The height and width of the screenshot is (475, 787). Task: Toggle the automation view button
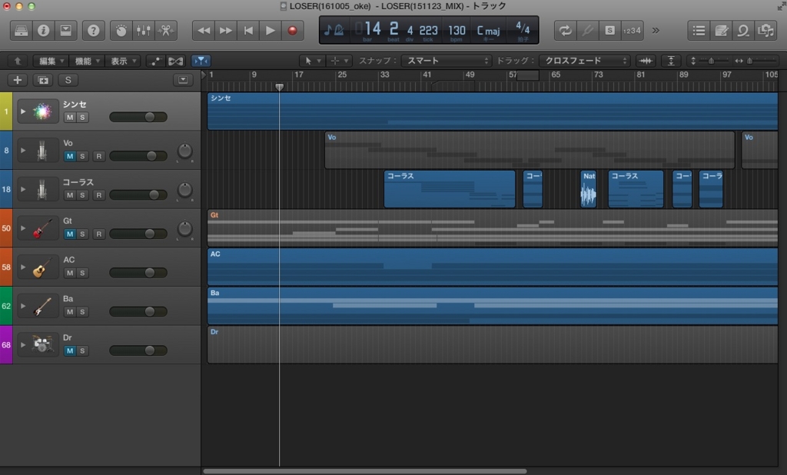[155, 61]
